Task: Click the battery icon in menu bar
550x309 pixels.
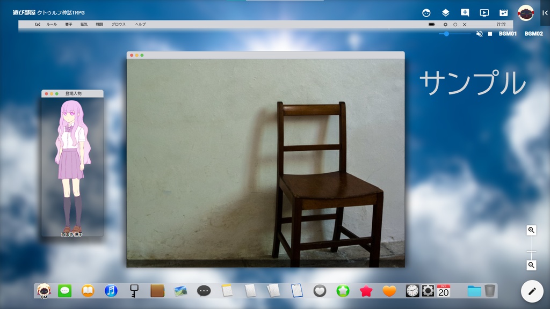Action: (x=432, y=24)
